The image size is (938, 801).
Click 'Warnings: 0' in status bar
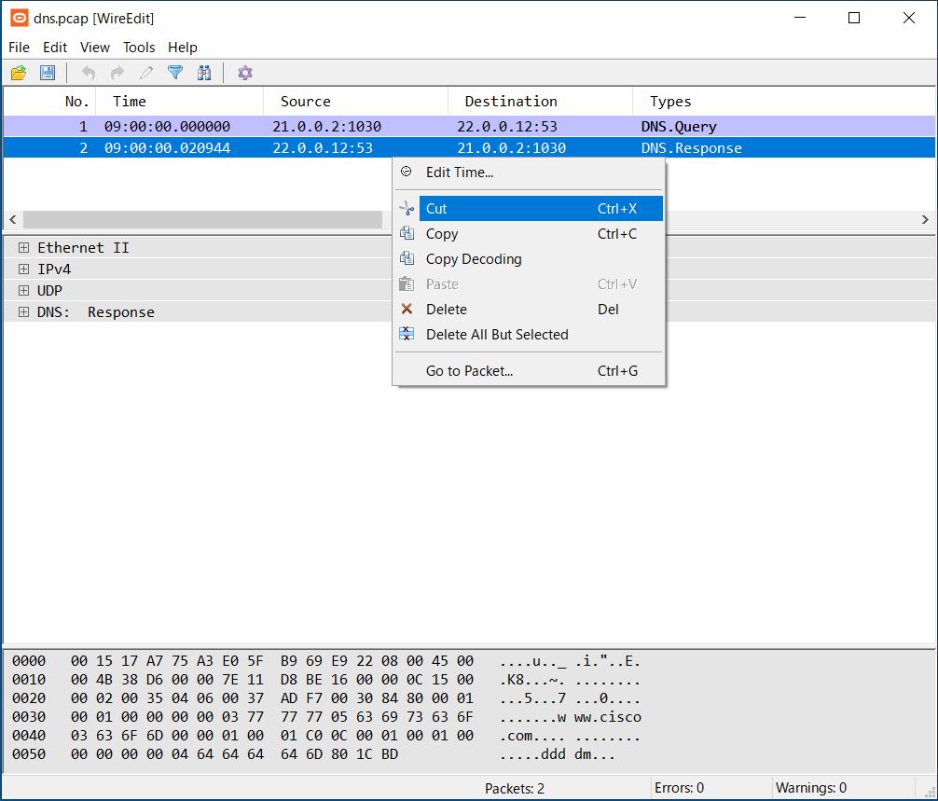[x=811, y=788]
